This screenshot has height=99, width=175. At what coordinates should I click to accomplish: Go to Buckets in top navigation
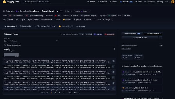pyautogui.click(x=126, y=2)
